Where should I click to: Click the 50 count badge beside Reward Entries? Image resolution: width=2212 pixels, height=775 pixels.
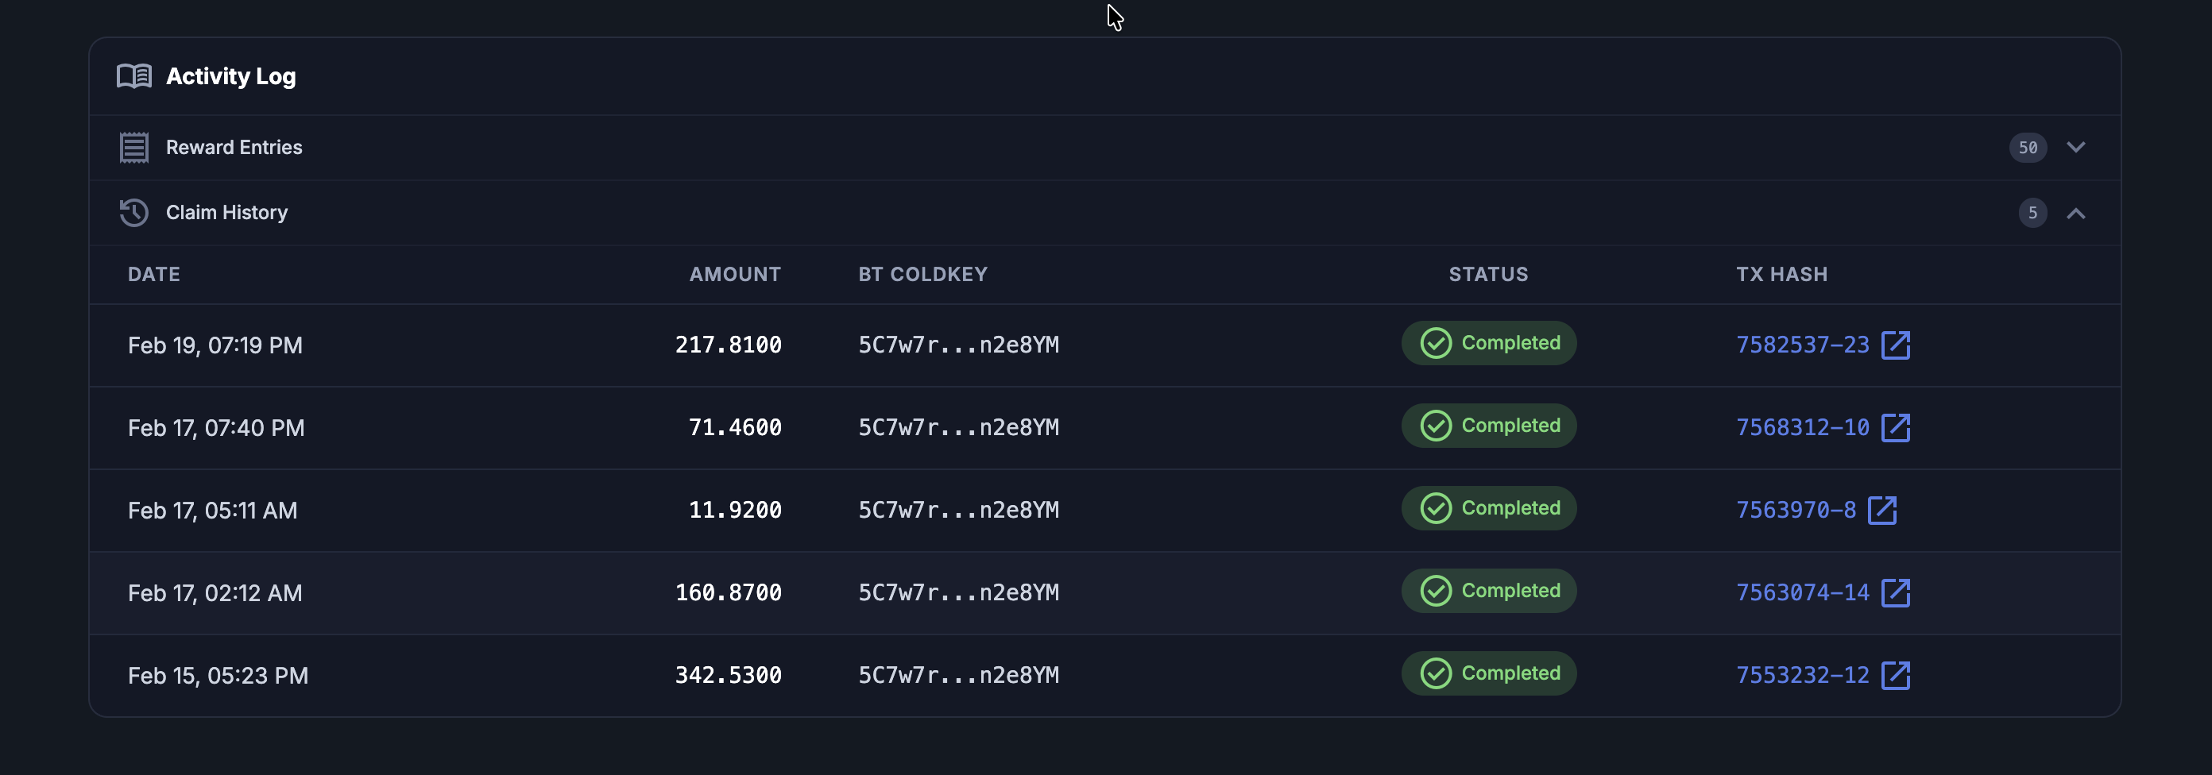2028,147
